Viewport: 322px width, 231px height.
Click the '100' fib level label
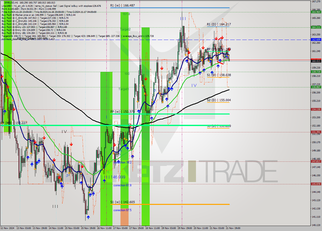127,74
